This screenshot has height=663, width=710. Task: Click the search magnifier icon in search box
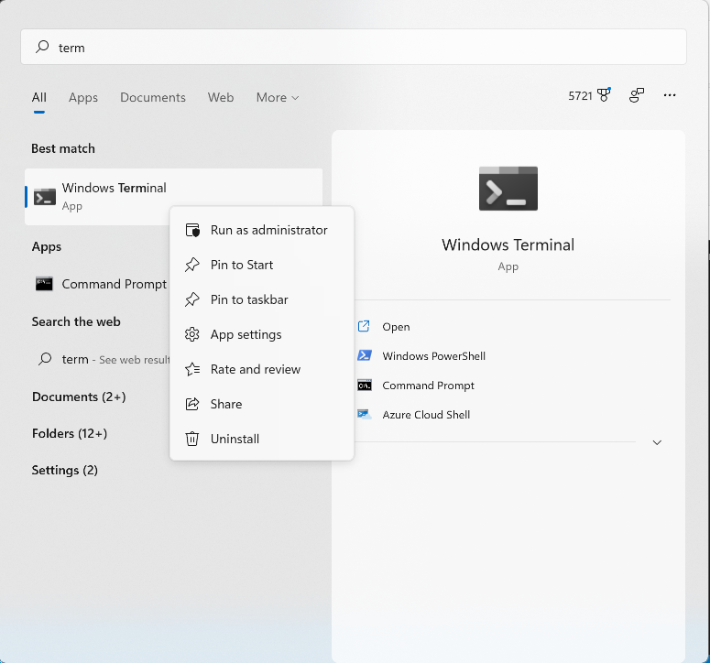(x=42, y=47)
